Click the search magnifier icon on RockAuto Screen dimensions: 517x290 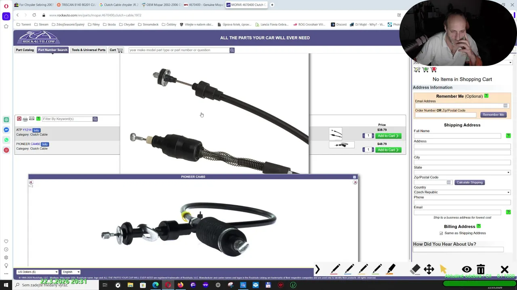pyautogui.click(x=232, y=50)
